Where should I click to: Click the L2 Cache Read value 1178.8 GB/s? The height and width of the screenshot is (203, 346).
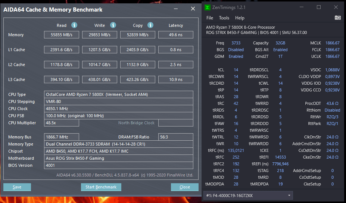pyautogui.click(x=62, y=65)
